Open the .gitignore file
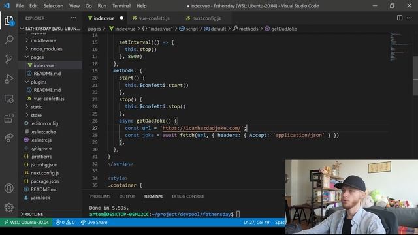 click(x=50, y=148)
